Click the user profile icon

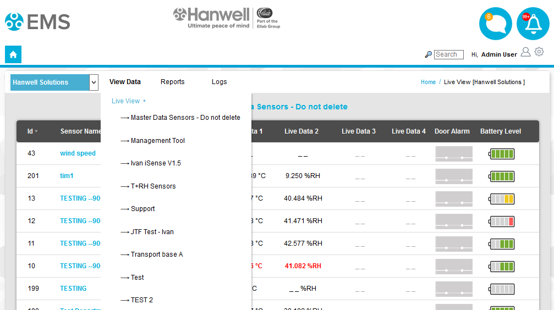click(x=526, y=52)
